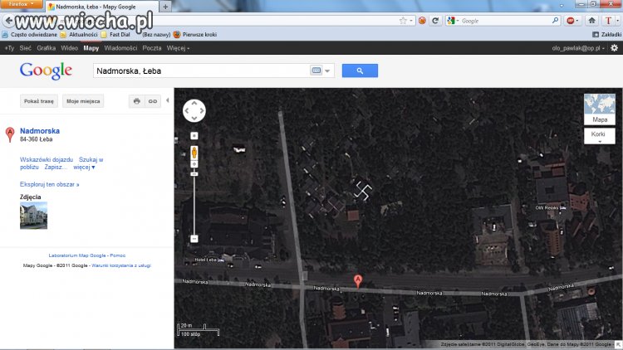623x350 pixels.
Task: Click the zoom slider track
Action: (194, 204)
